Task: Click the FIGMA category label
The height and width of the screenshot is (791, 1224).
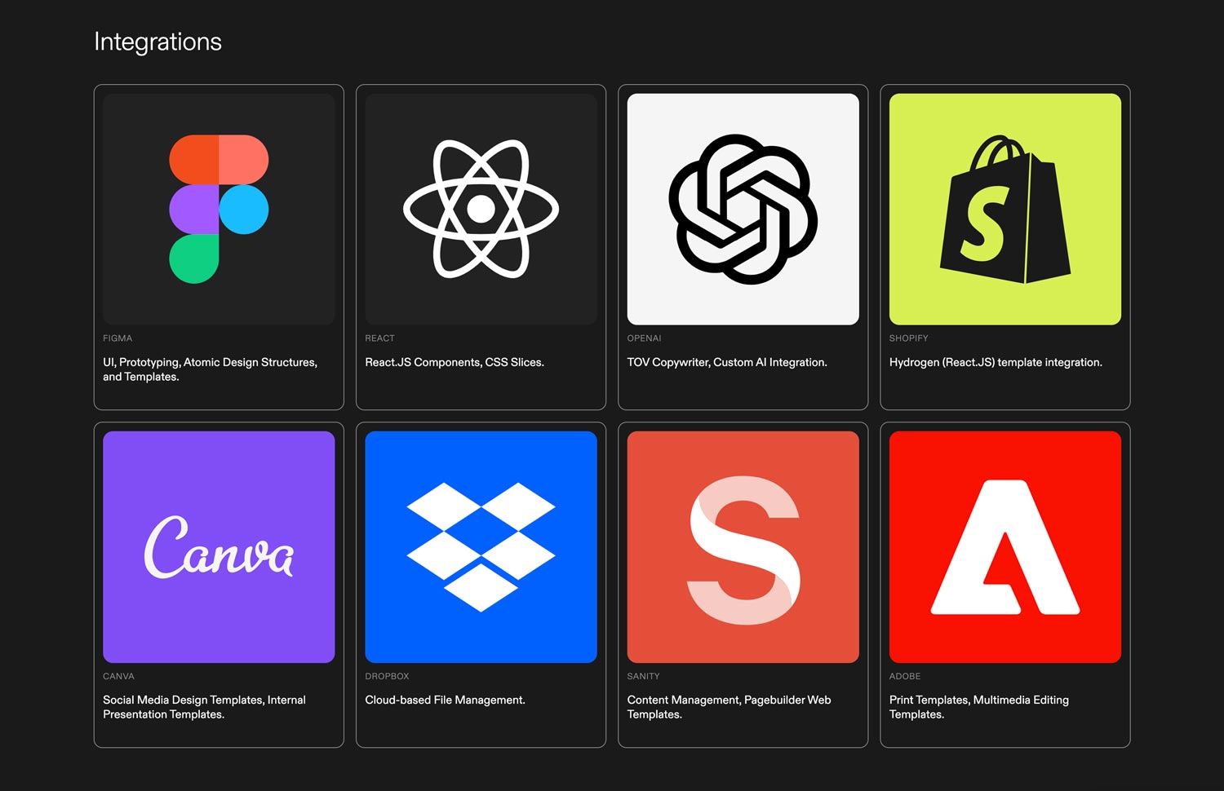Action: [118, 338]
